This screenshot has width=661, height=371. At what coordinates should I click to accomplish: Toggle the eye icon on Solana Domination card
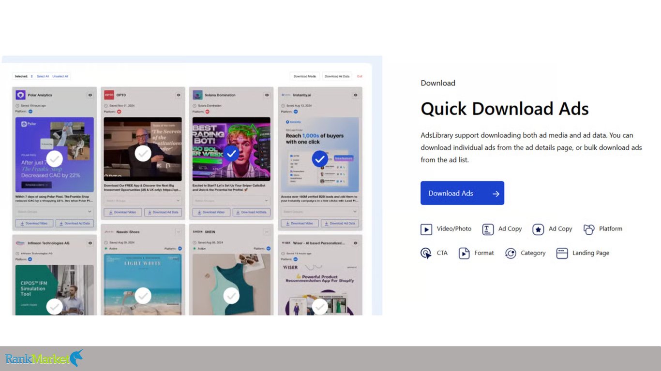267,95
